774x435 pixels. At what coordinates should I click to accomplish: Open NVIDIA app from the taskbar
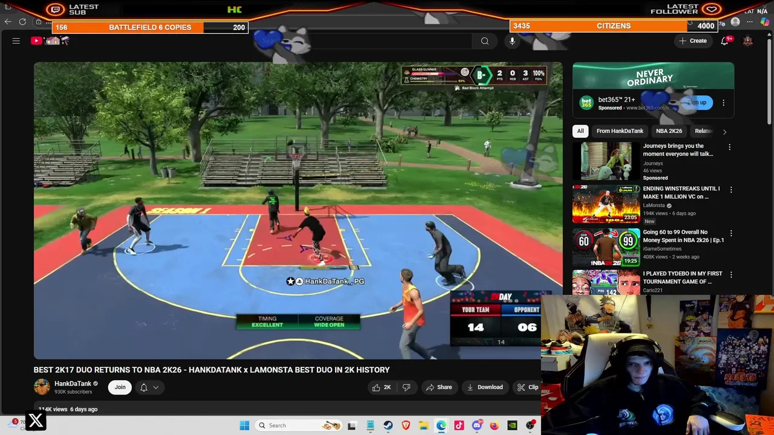[x=512, y=425]
